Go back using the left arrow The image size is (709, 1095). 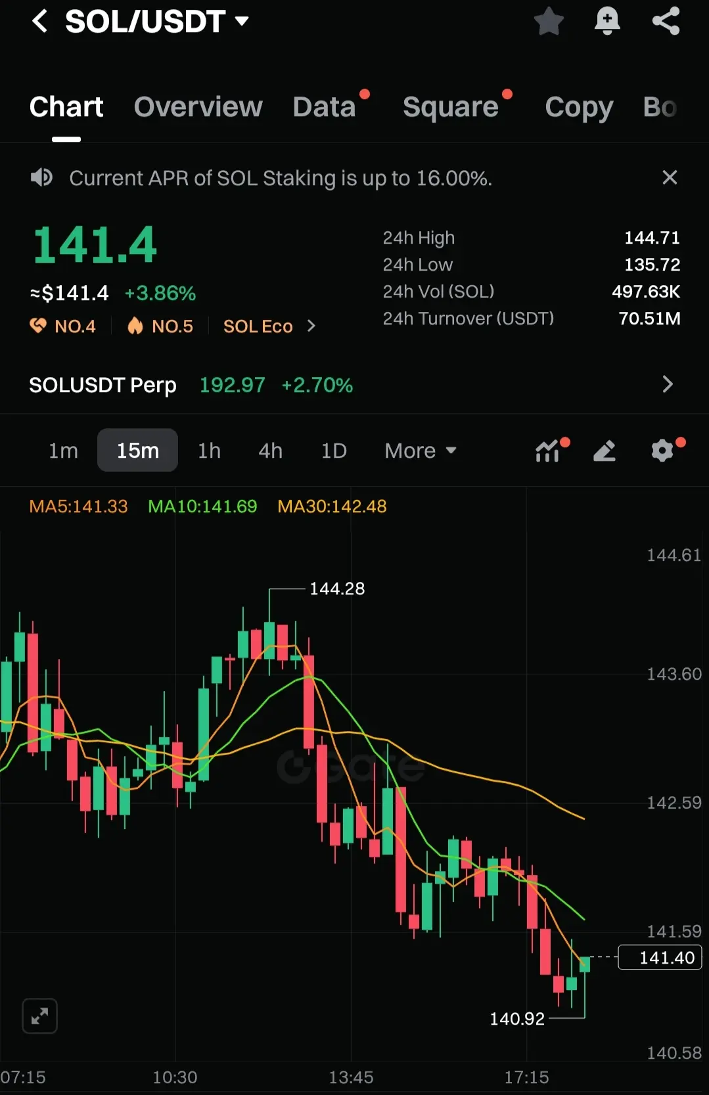tap(39, 21)
